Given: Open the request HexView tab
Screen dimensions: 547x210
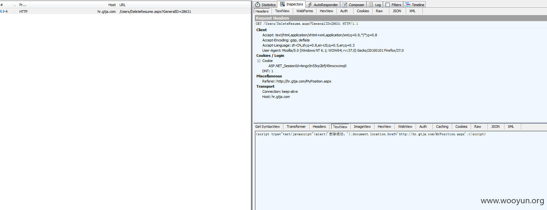Looking at the screenshot, I should 327,11.
